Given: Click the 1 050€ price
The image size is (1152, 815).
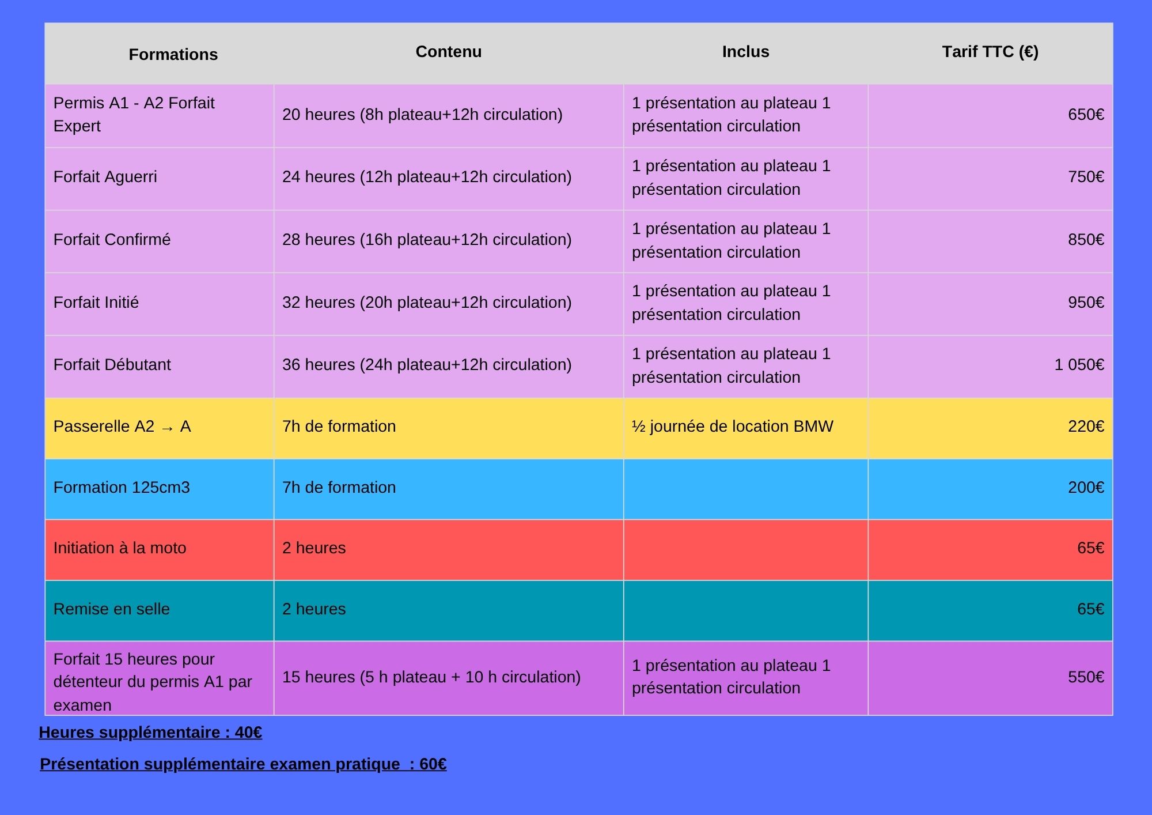Looking at the screenshot, I should tap(1079, 365).
